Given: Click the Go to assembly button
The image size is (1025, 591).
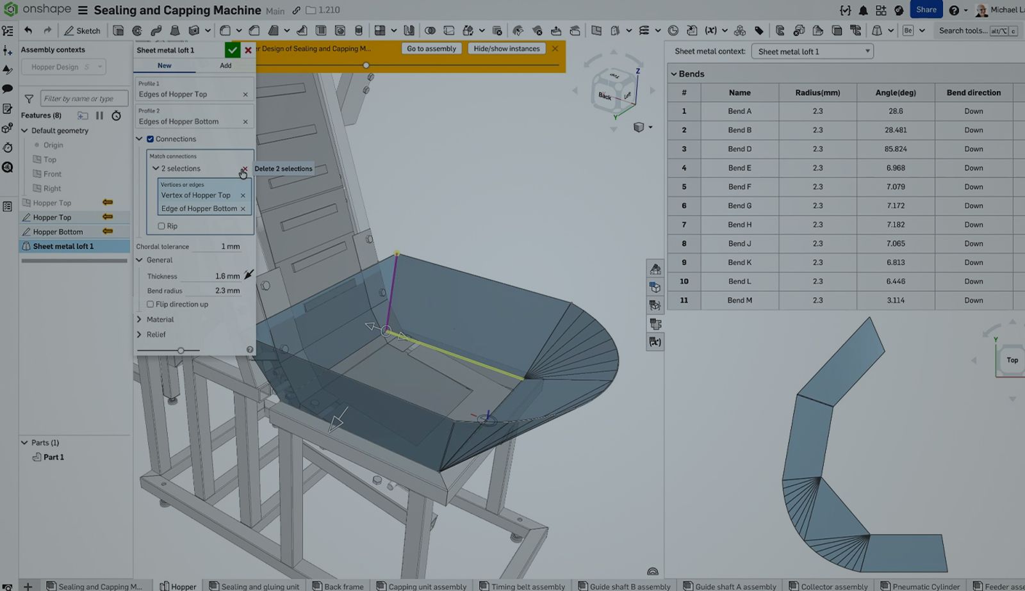Looking at the screenshot, I should [x=431, y=48].
